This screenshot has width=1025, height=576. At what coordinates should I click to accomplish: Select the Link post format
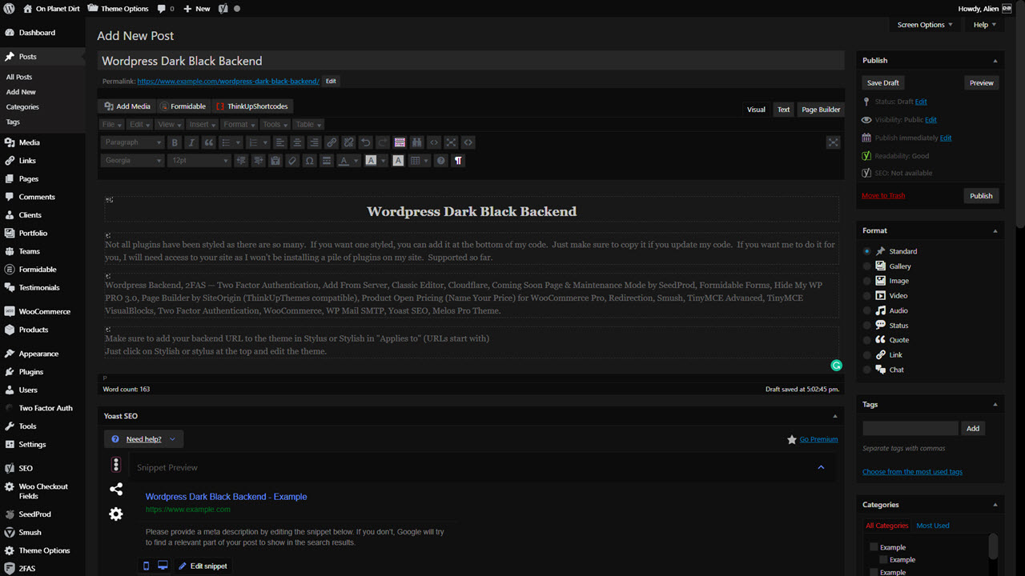(866, 355)
